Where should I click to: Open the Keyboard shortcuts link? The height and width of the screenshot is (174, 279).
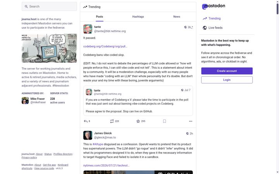(x=63, y=165)
